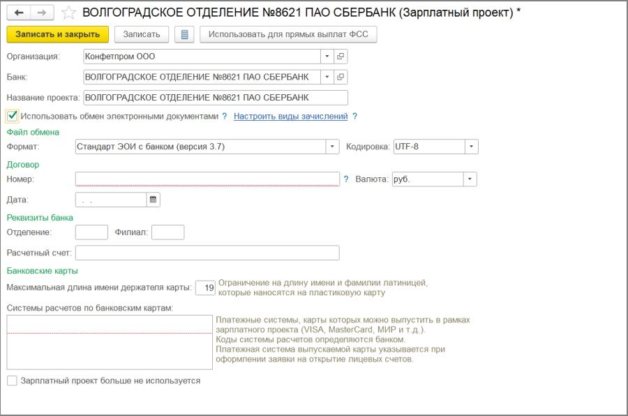Click the Договор section heading
The width and height of the screenshot is (628, 416).
[x=23, y=165]
